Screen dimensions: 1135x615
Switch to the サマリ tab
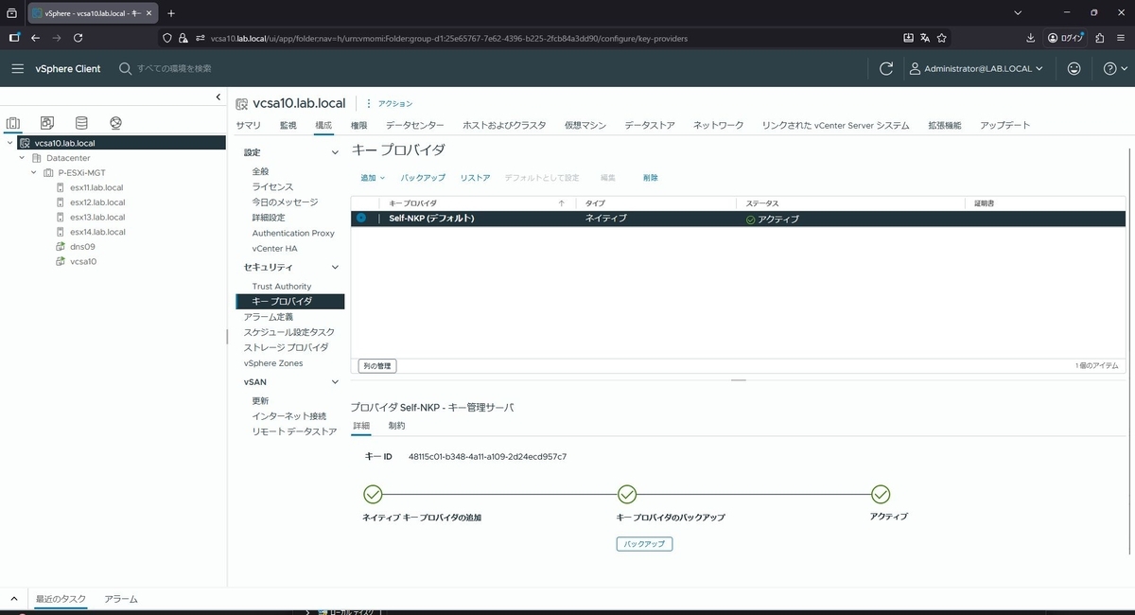point(249,125)
